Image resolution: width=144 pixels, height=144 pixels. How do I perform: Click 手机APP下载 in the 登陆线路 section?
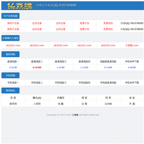(132, 62)
